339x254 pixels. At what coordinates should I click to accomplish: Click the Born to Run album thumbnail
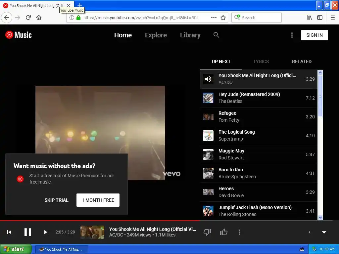pos(208,173)
